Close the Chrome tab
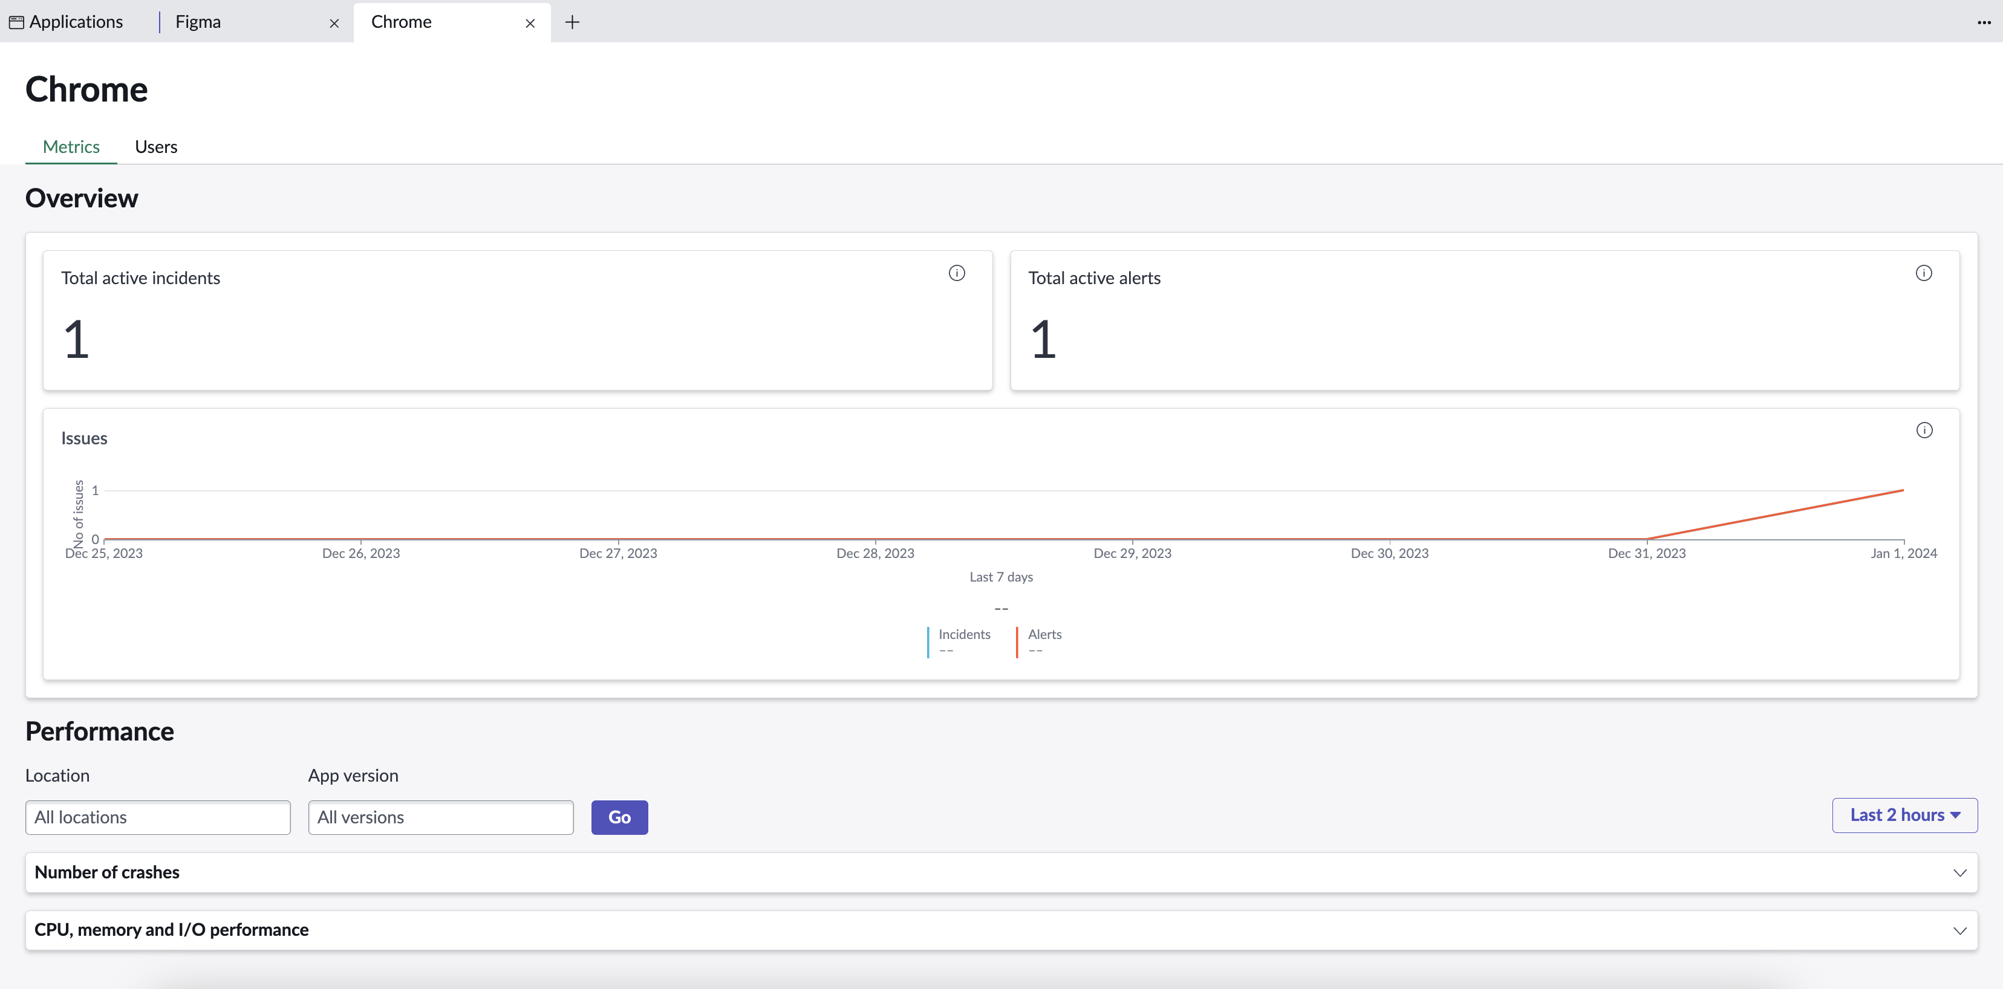This screenshot has width=2003, height=989. (x=530, y=24)
